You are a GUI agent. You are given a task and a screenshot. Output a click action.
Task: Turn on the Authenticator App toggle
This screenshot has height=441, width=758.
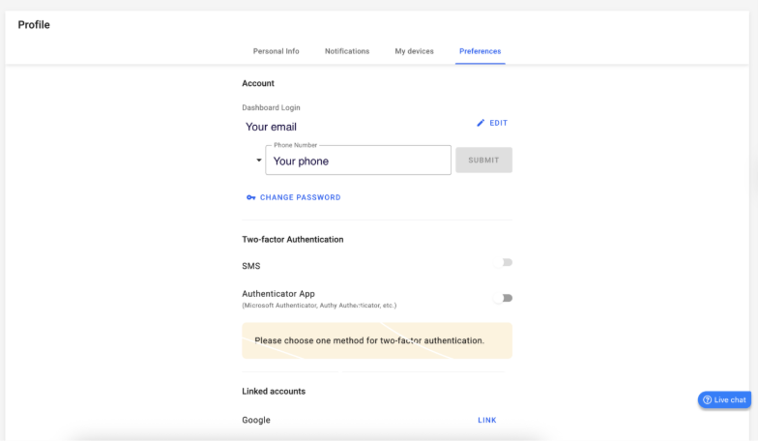503,298
